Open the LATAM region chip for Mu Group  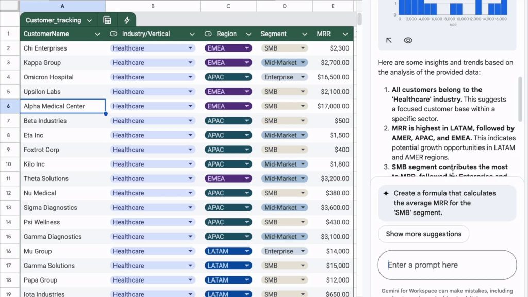(x=228, y=251)
